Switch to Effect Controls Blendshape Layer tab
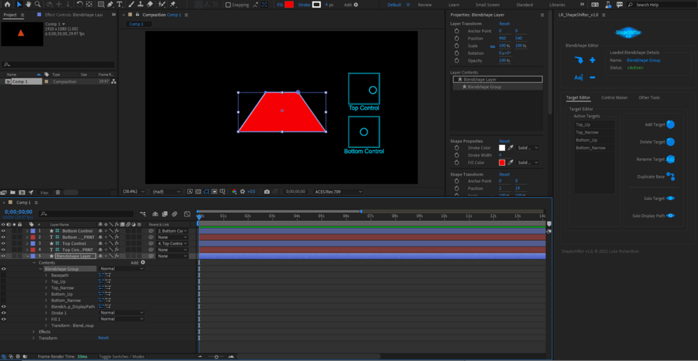 tap(74, 15)
